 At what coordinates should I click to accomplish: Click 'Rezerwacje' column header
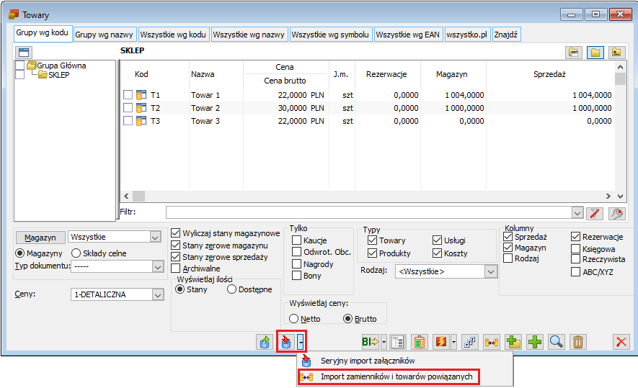point(386,74)
